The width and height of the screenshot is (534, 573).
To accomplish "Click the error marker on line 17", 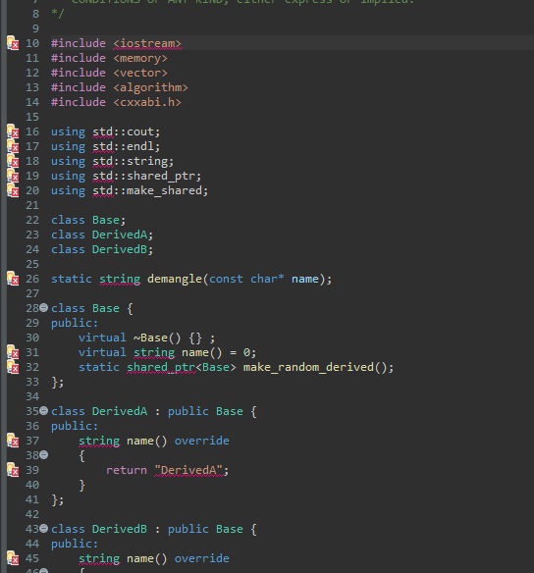I will click(x=13, y=146).
